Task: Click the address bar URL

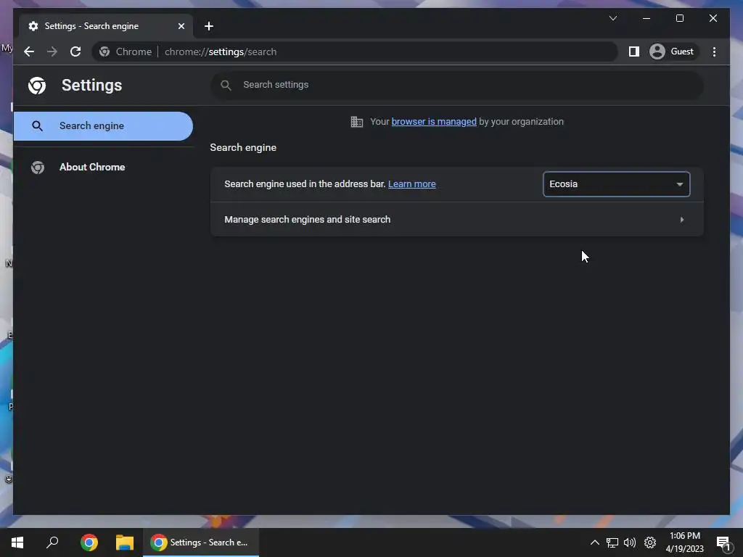Action: tap(221, 51)
